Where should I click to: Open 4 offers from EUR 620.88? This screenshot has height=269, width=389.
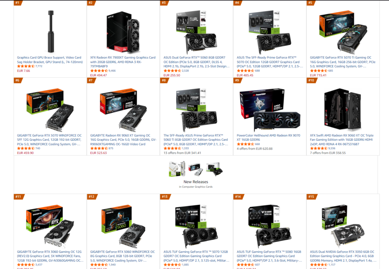pyautogui.click(x=255, y=149)
